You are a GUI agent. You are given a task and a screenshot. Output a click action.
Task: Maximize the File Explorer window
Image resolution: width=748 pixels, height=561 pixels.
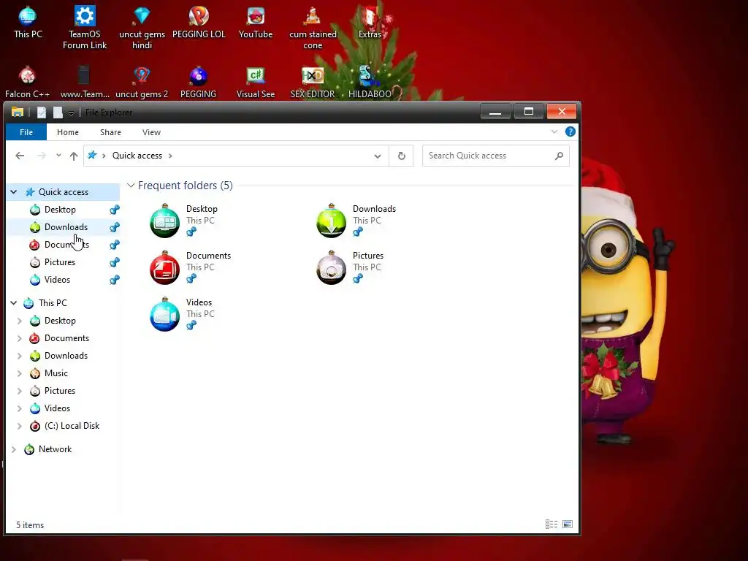[529, 112]
